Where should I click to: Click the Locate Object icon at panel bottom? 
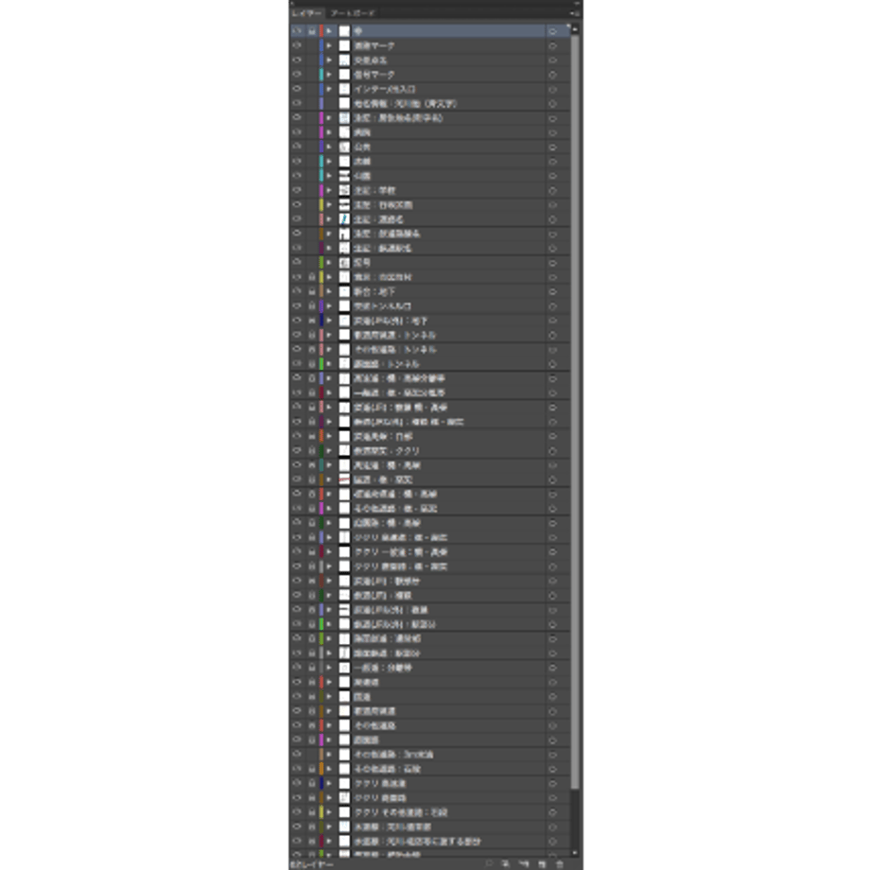490,864
